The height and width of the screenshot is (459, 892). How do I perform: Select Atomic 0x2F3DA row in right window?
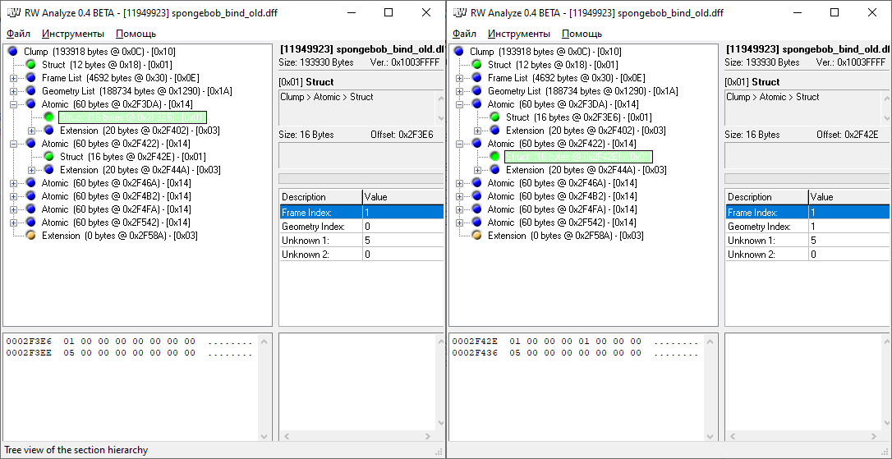tap(563, 104)
